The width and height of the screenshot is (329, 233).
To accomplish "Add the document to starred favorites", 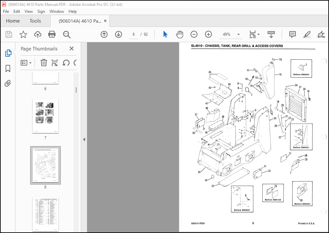I will (23, 34).
